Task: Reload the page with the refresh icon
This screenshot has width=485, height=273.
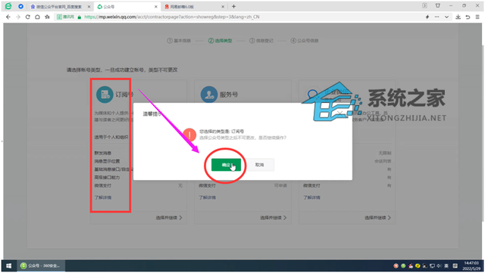Action: click(27, 17)
